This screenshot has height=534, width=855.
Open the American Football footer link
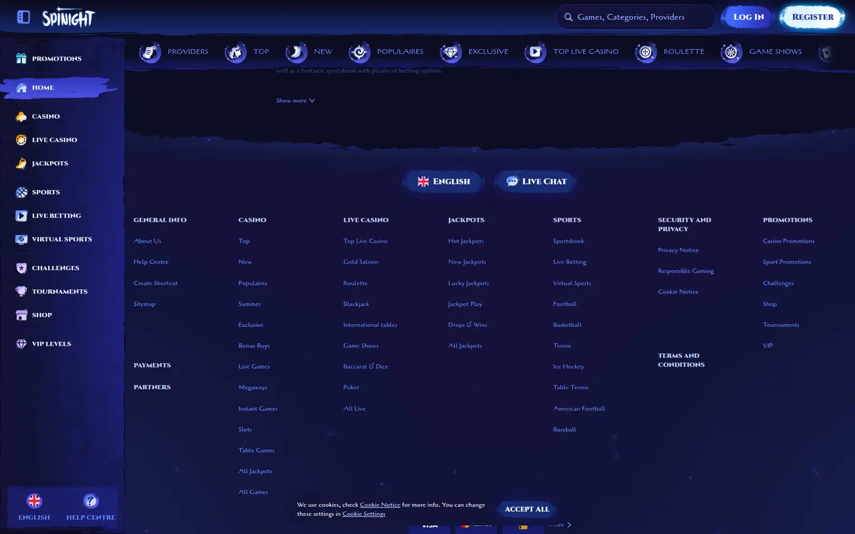(x=579, y=409)
